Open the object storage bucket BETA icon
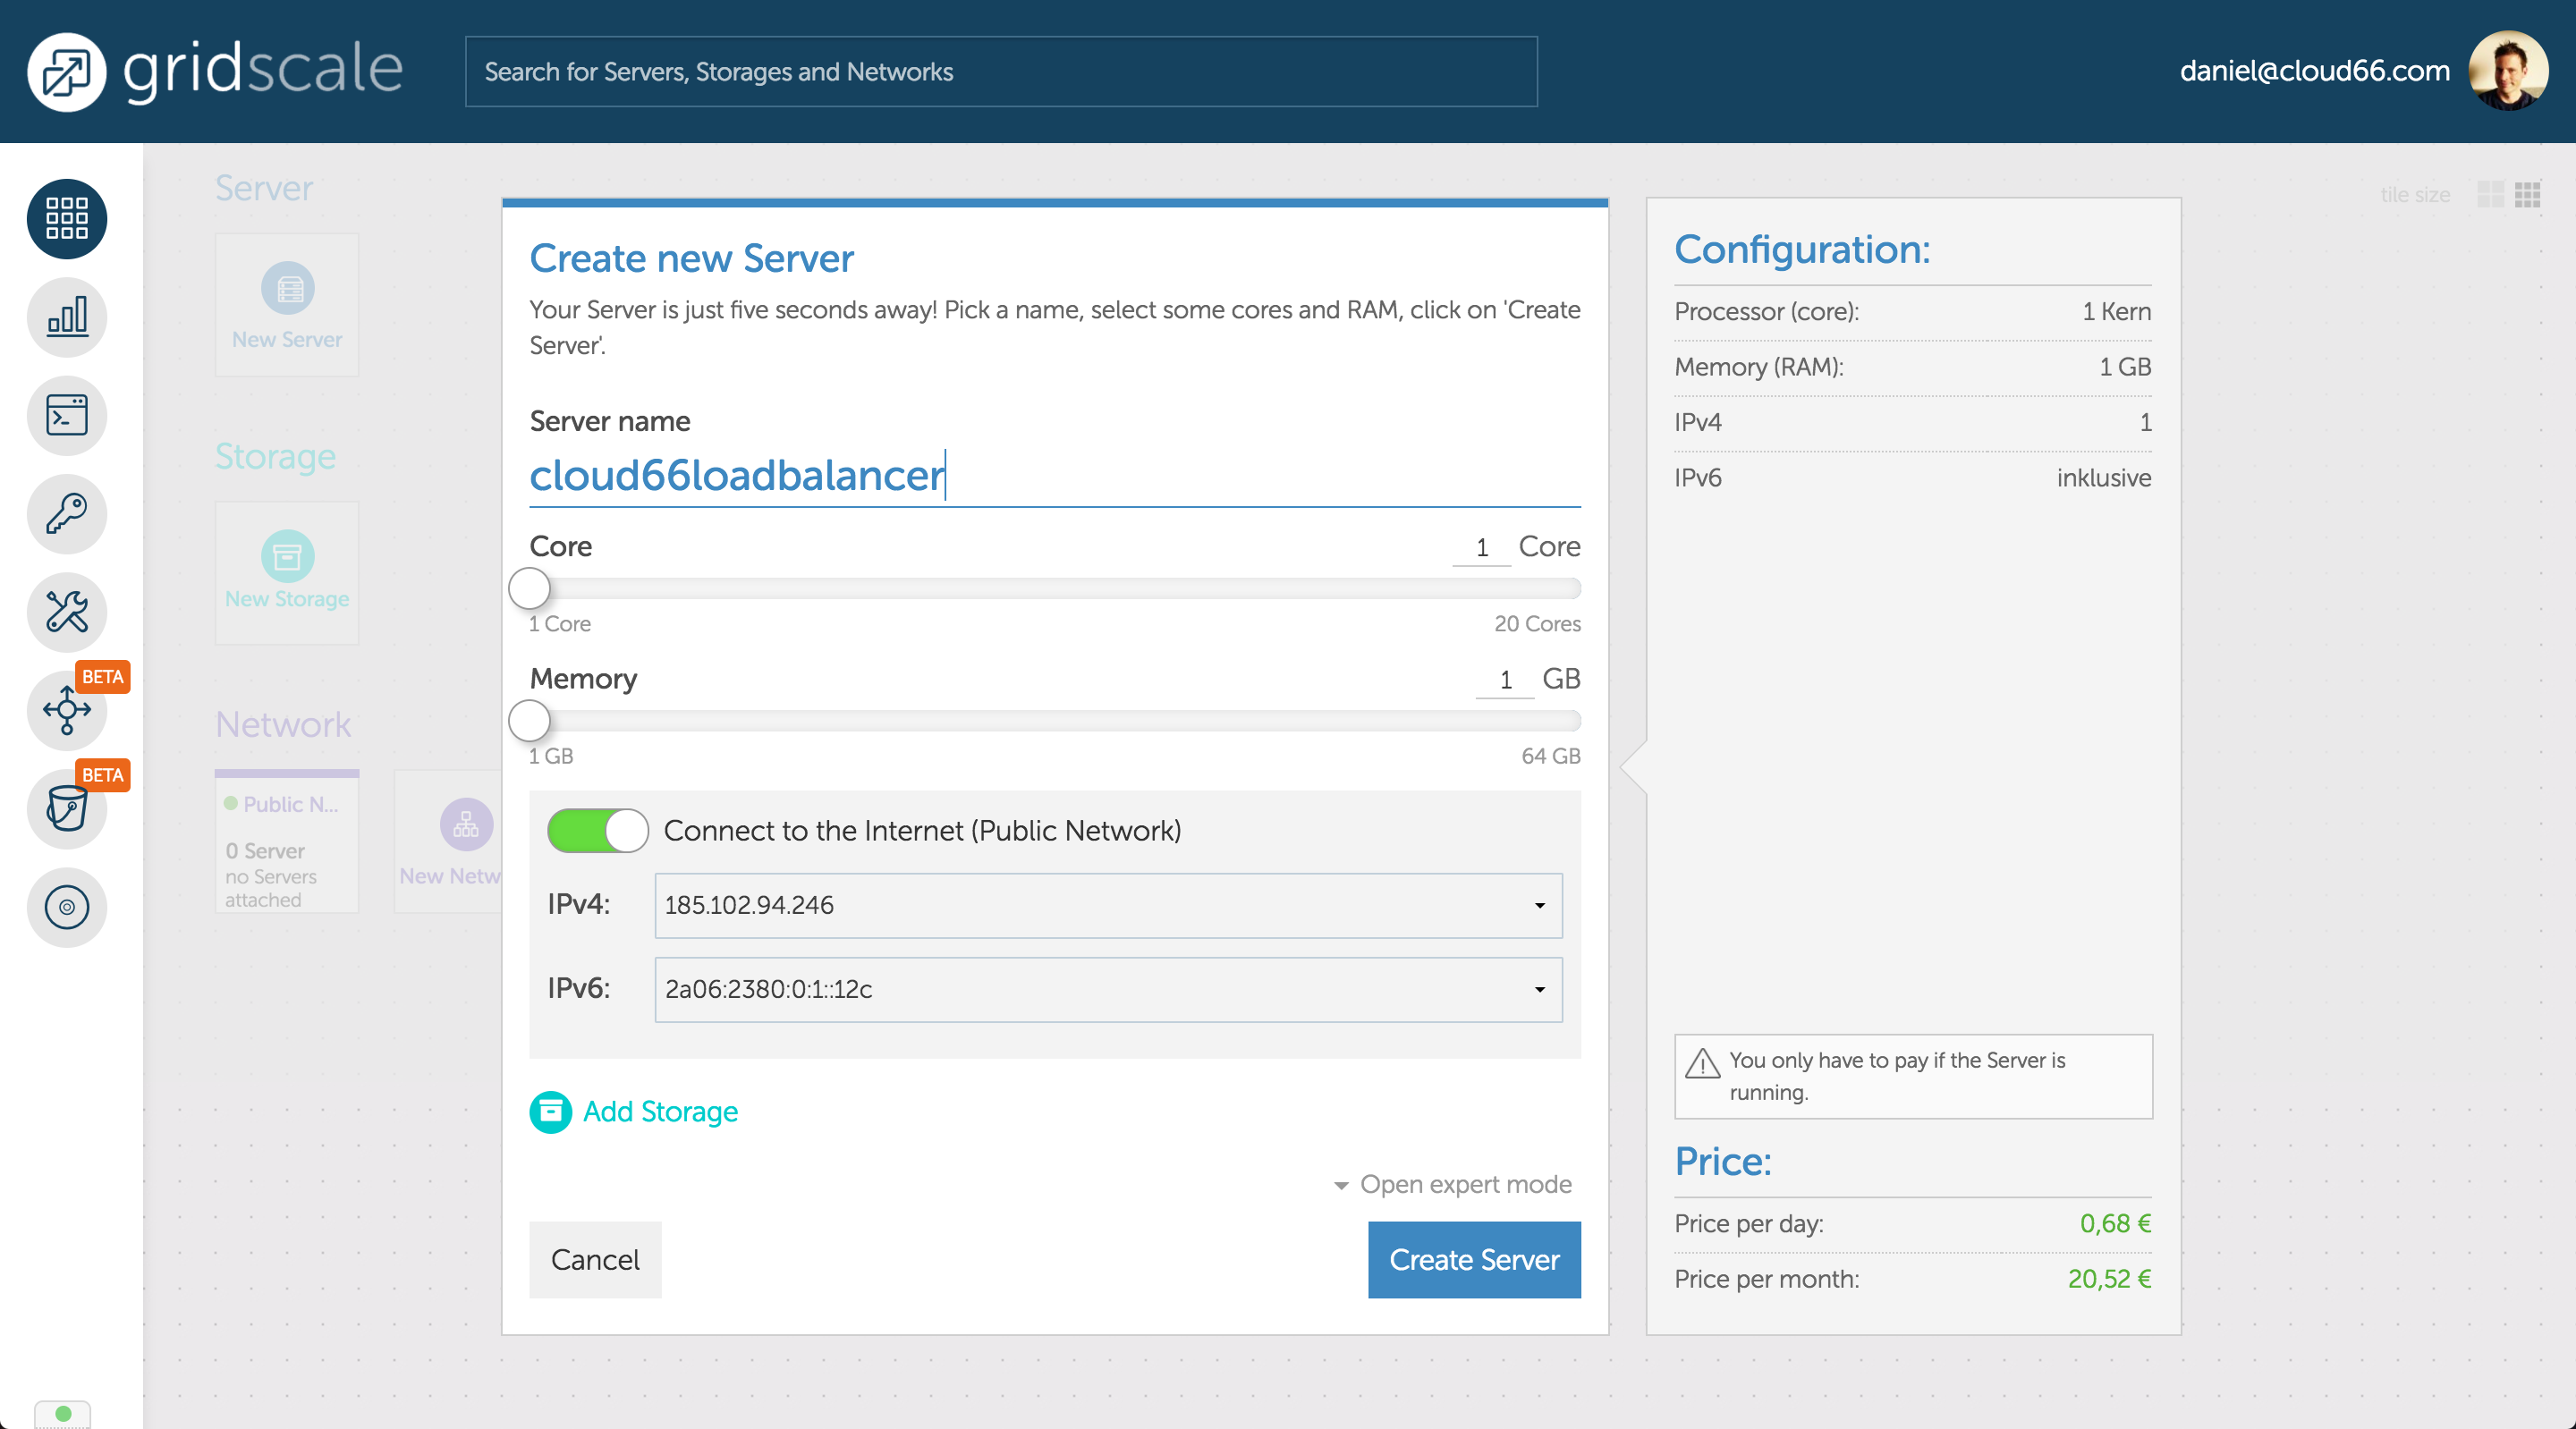This screenshot has width=2576, height=1429. 67,808
